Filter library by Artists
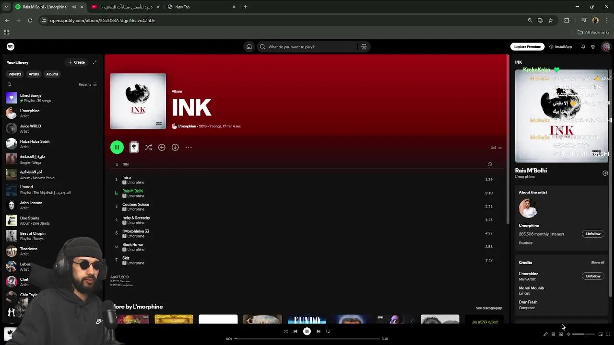This screenshot has width=614, height=345. coord(34,74)
